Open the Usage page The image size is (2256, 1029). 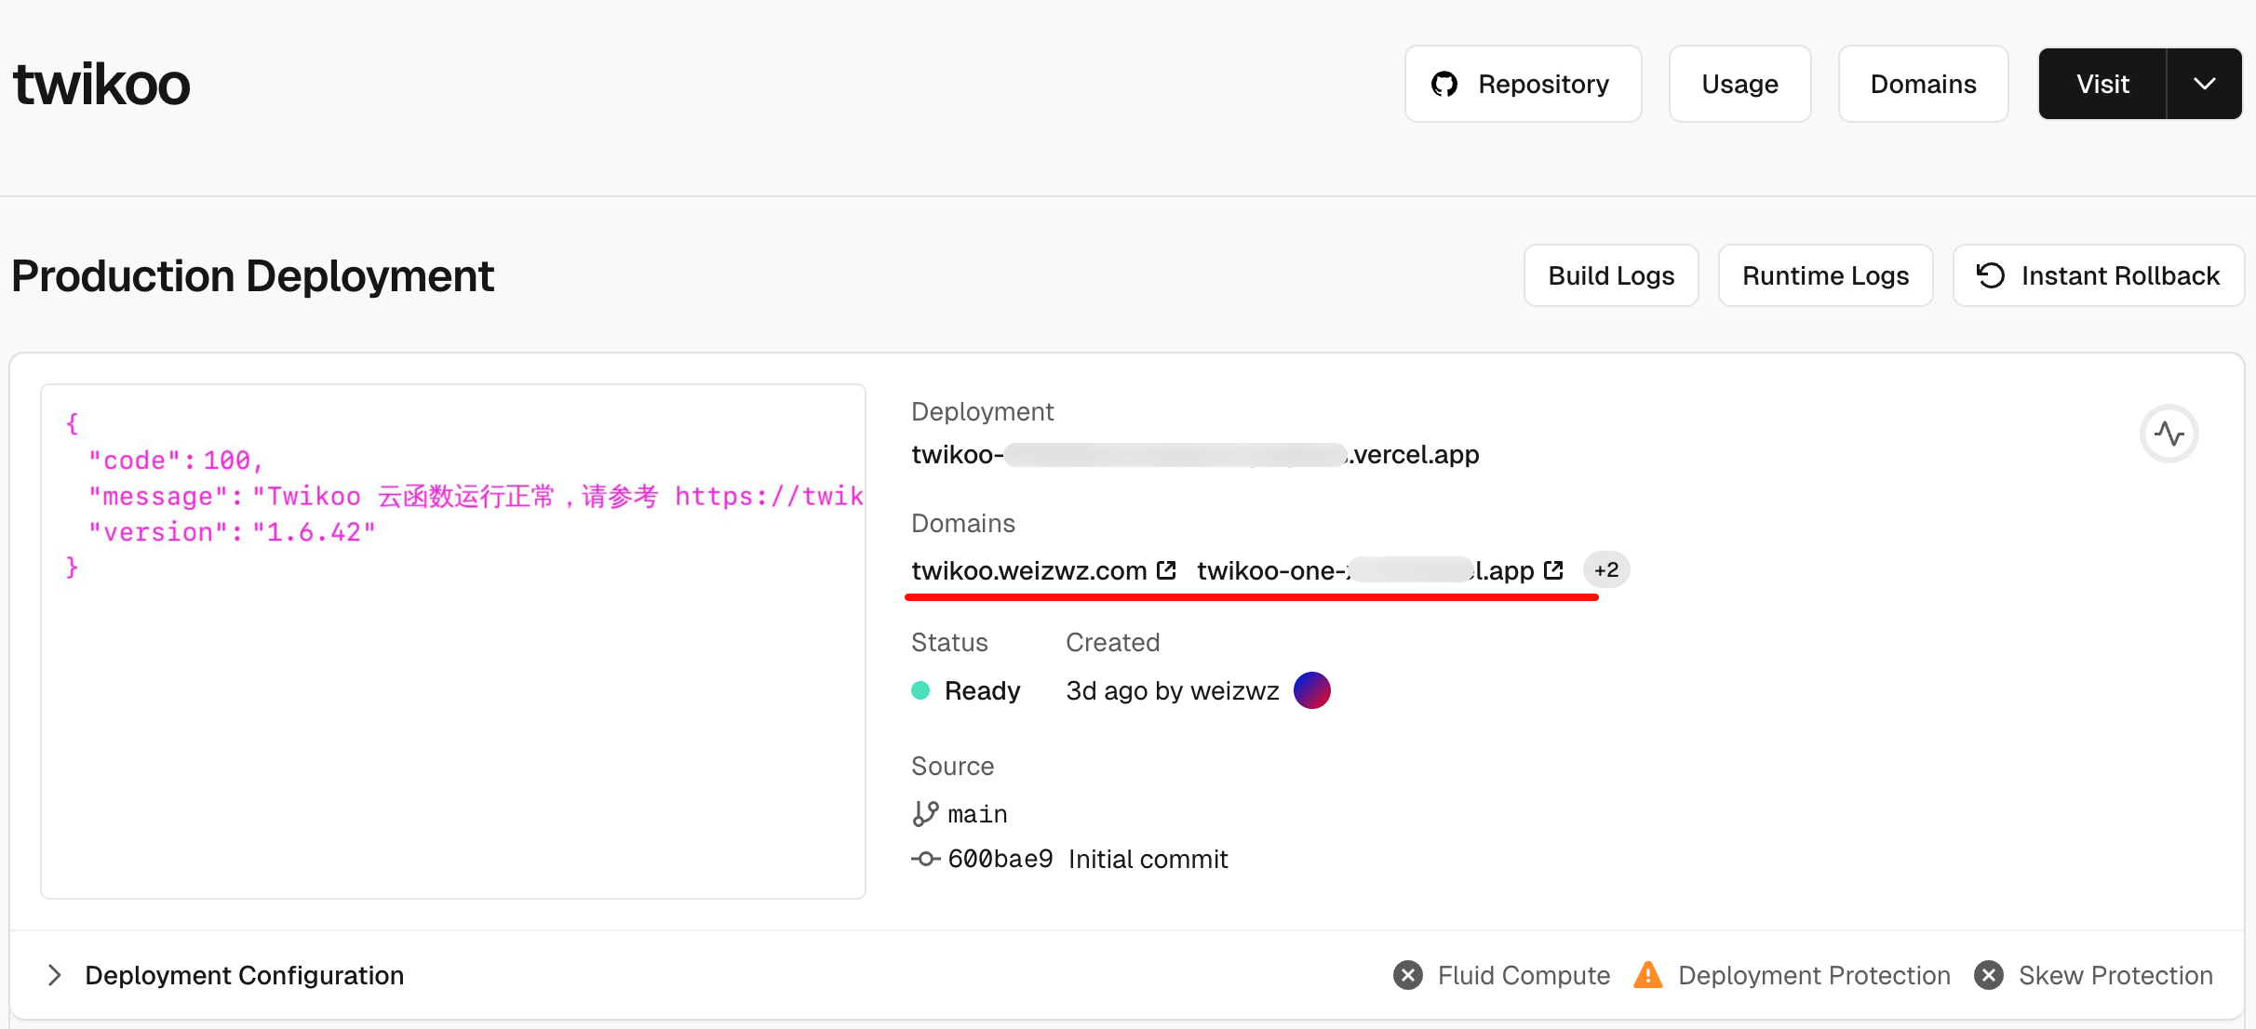pos(1739,85)
